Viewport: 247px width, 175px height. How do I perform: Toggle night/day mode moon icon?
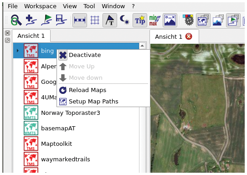tap(124, 20)
